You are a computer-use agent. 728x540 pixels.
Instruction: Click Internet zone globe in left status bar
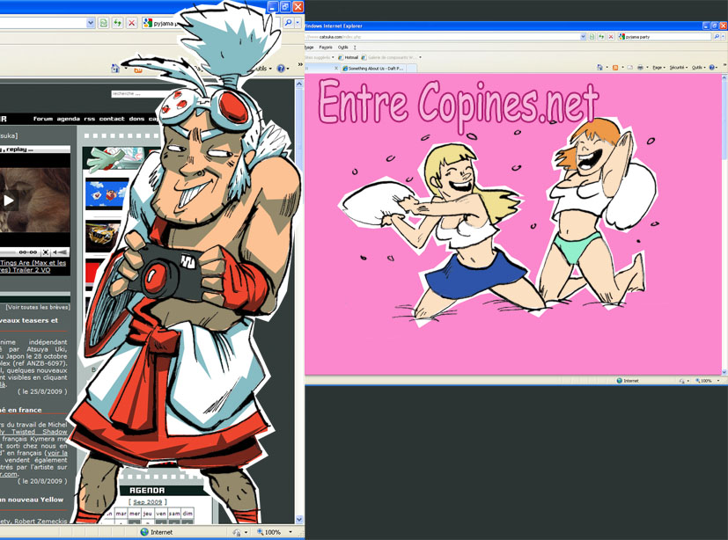click(144, 532)
